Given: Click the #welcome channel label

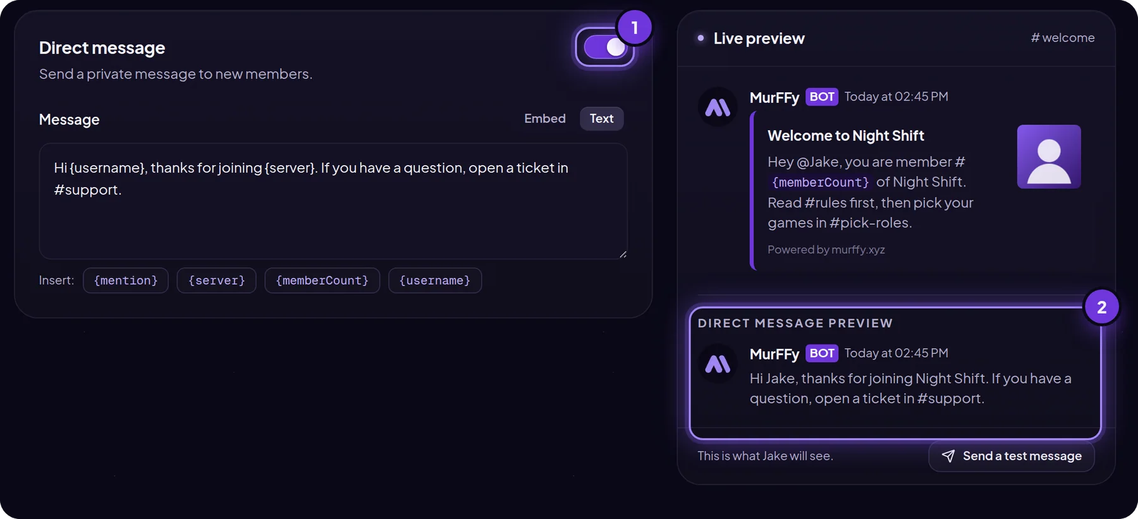Looking at the screenshot, I should pos(1063,38).
